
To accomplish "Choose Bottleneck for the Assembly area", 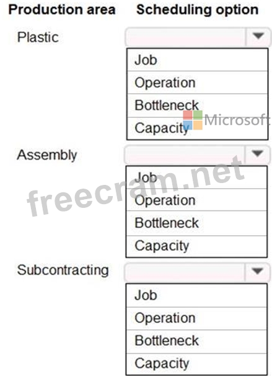I will [197, 223].
